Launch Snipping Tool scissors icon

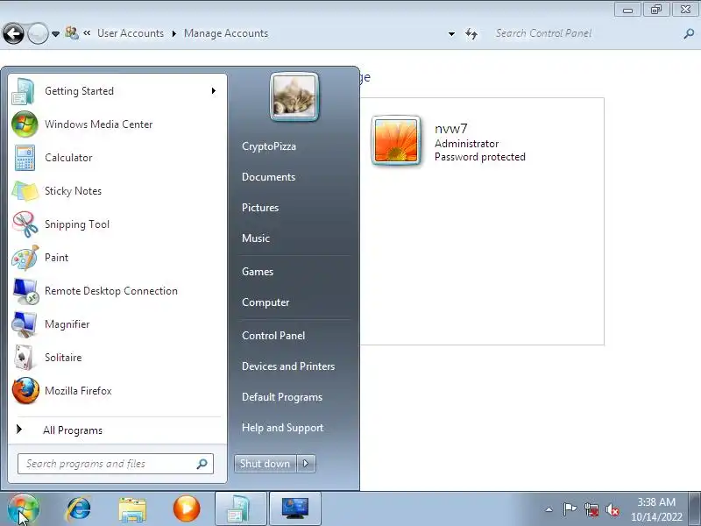coord(25,224)
